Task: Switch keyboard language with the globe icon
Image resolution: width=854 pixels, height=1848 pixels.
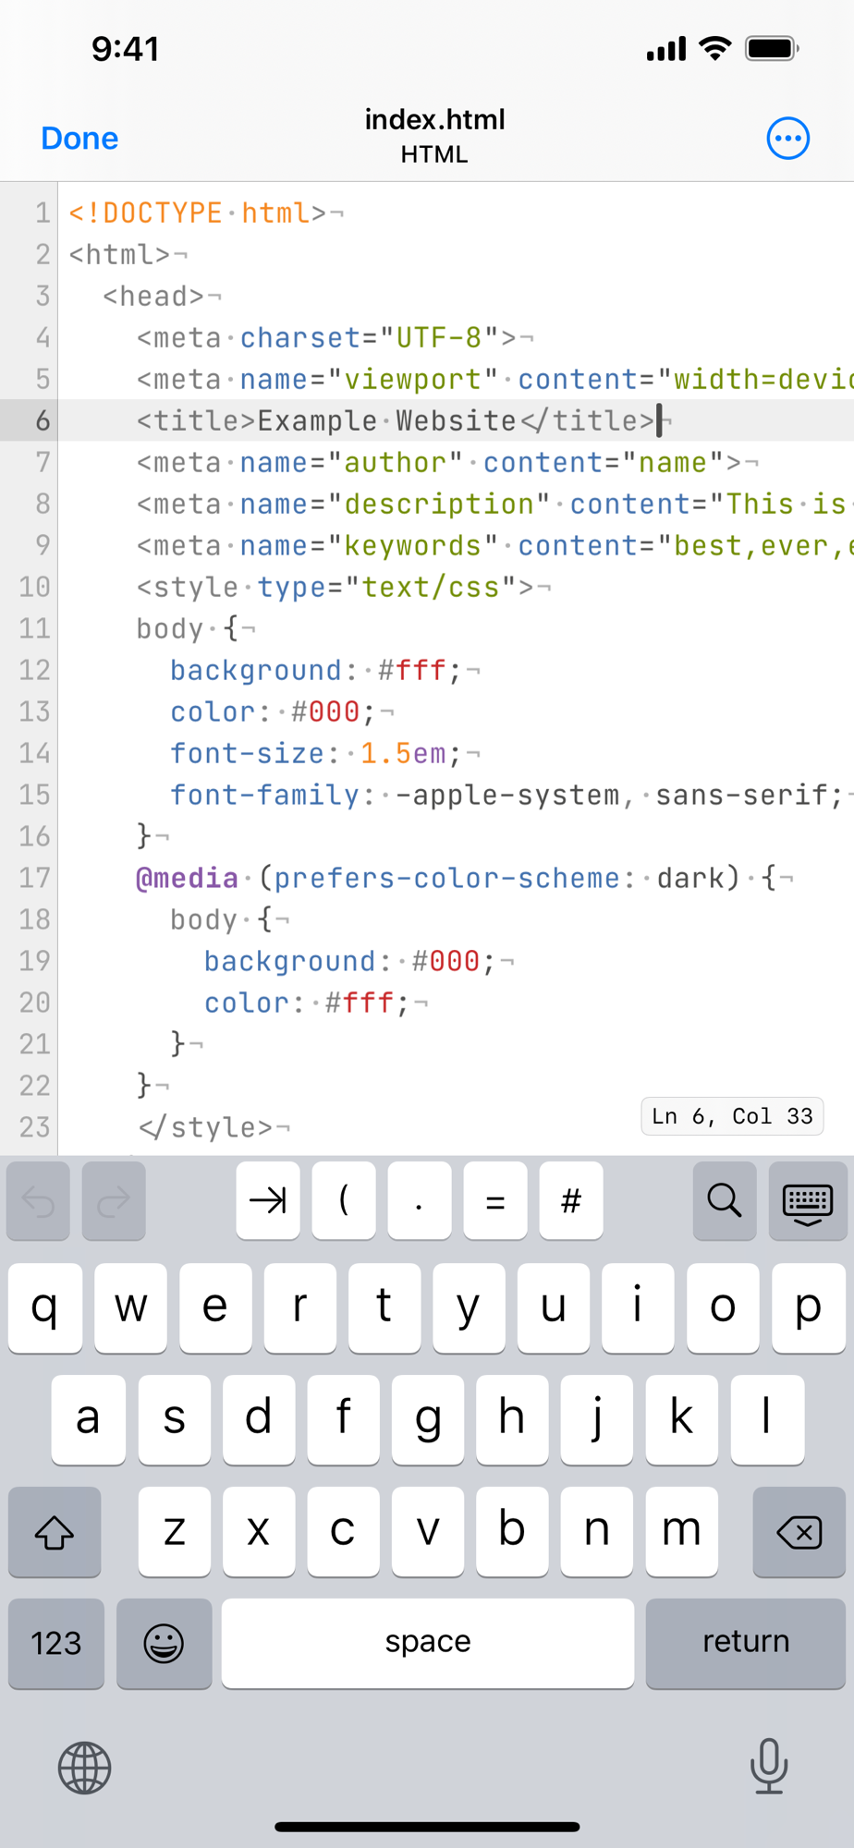Action: 85,1768
